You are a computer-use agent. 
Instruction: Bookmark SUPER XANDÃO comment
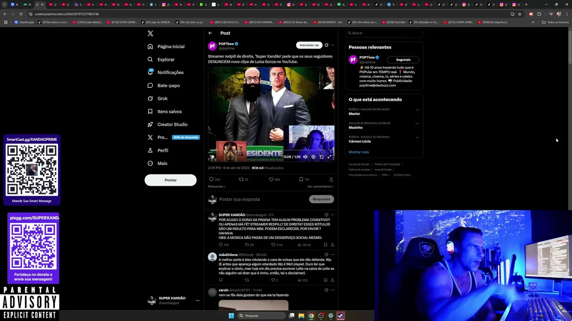325,245
